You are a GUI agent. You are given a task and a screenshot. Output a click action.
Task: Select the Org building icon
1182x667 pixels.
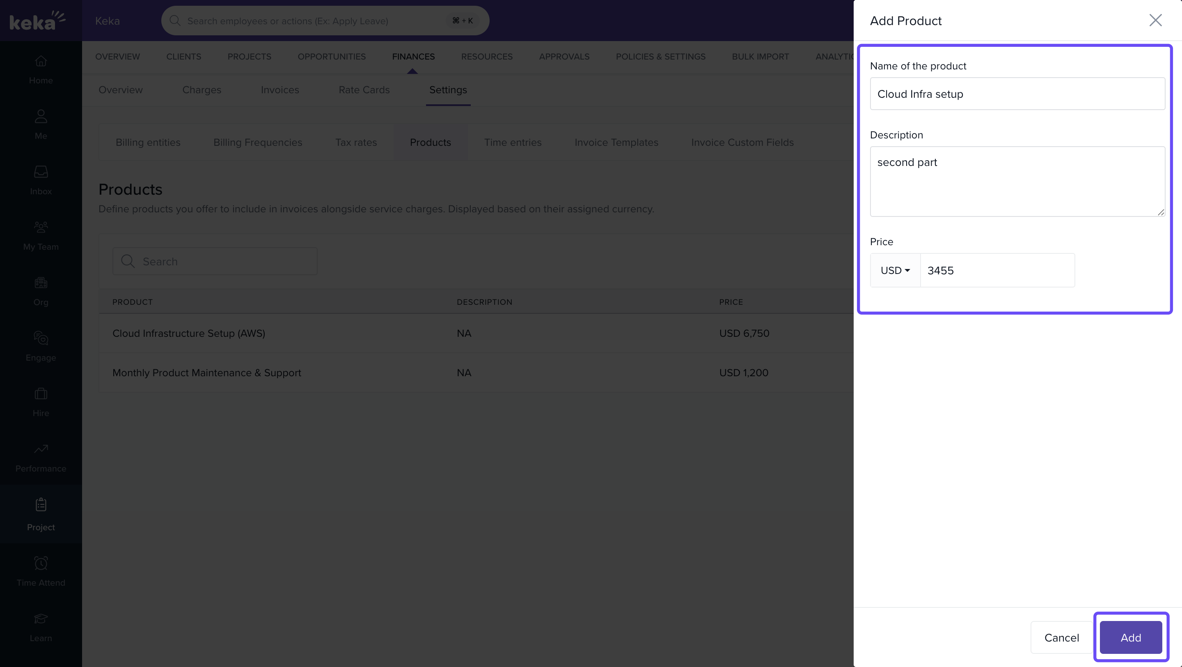click(x=41, y=283)
